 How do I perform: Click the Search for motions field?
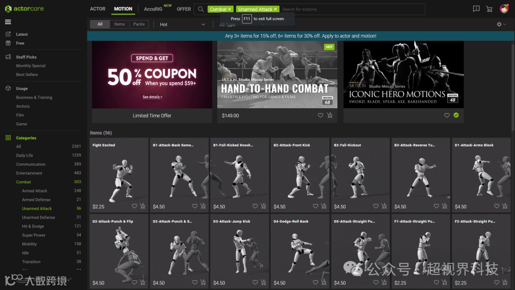point(352,9)
